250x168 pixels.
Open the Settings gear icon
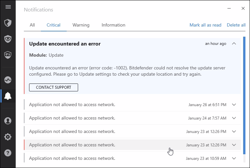tap(8, 137)
